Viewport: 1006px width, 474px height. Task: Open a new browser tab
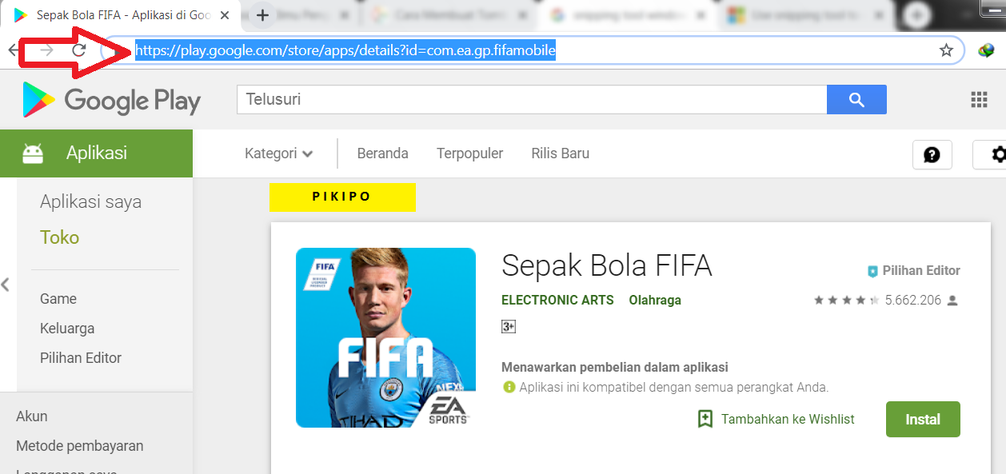pyautogui.click(x=262, y=15)
